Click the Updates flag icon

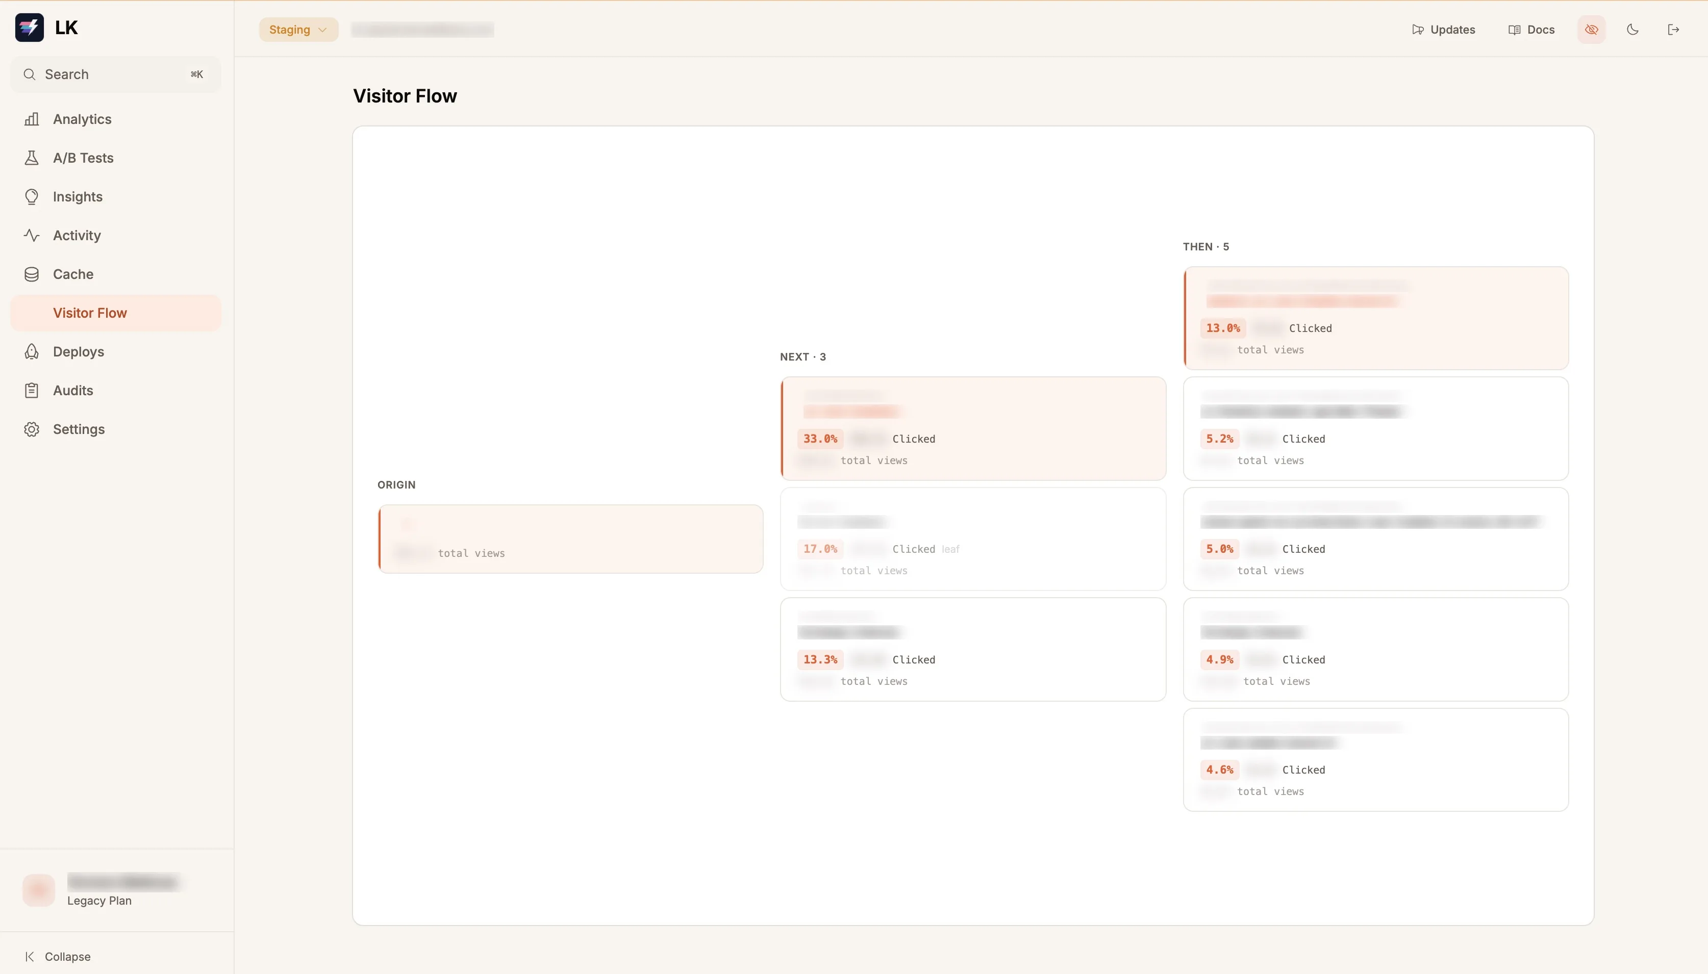1418,30
